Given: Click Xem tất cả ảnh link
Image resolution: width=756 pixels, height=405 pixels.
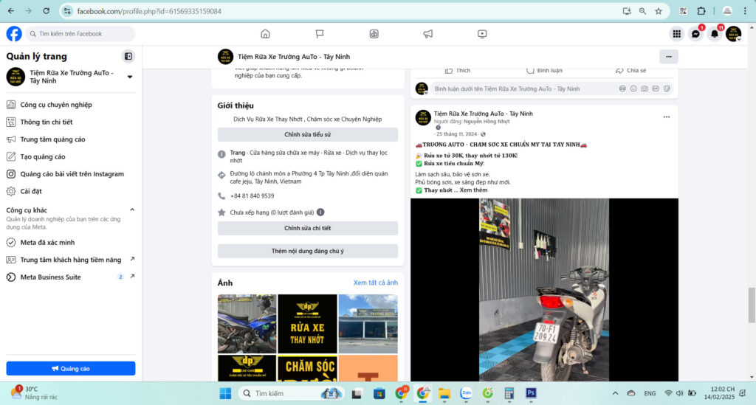Looking at the screenshot, I should [x=375, y=283].
